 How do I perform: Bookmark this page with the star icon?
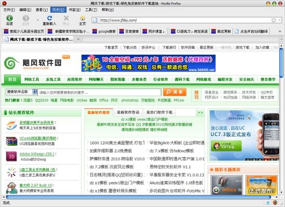(274, 20)
